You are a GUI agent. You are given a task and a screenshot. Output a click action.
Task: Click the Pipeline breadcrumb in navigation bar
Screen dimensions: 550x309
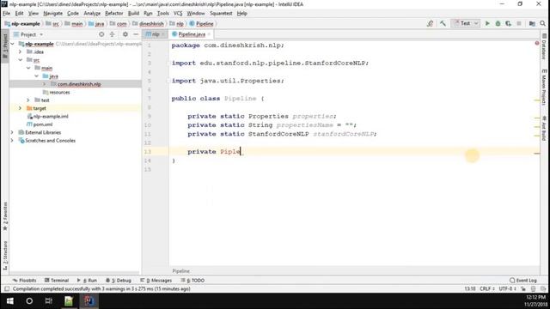tap(201, 24)
